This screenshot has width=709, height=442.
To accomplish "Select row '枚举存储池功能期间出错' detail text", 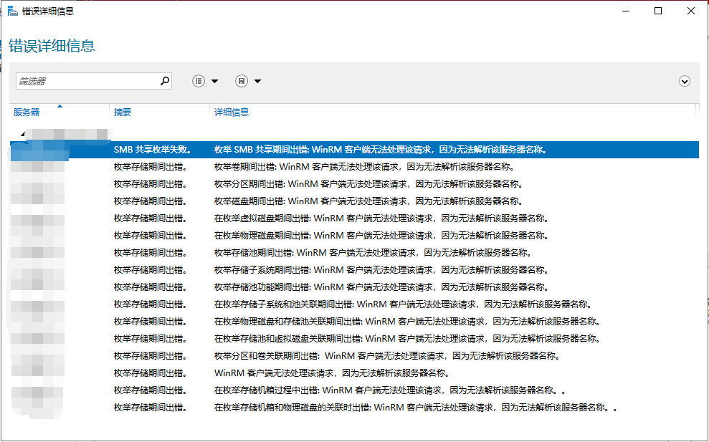I will [x=381, y=287].
